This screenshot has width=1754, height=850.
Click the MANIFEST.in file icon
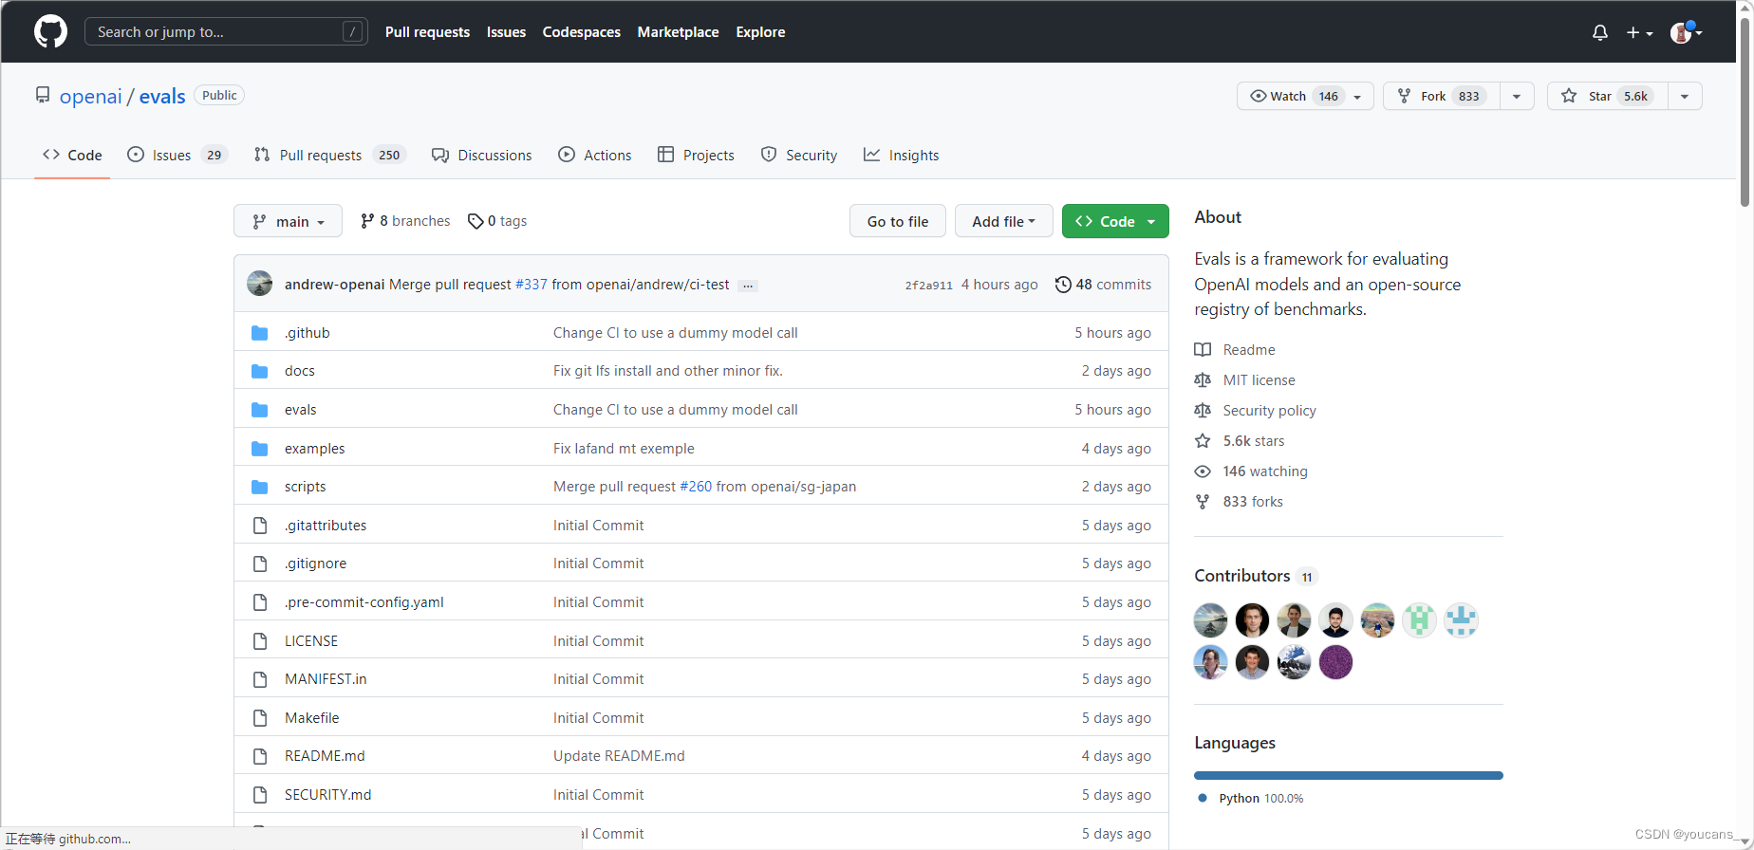259,679
